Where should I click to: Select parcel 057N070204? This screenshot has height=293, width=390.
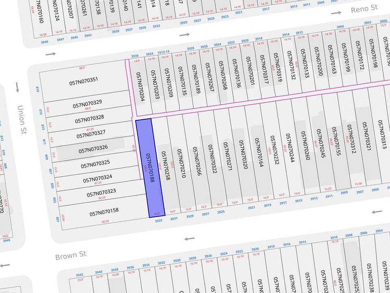140,87
